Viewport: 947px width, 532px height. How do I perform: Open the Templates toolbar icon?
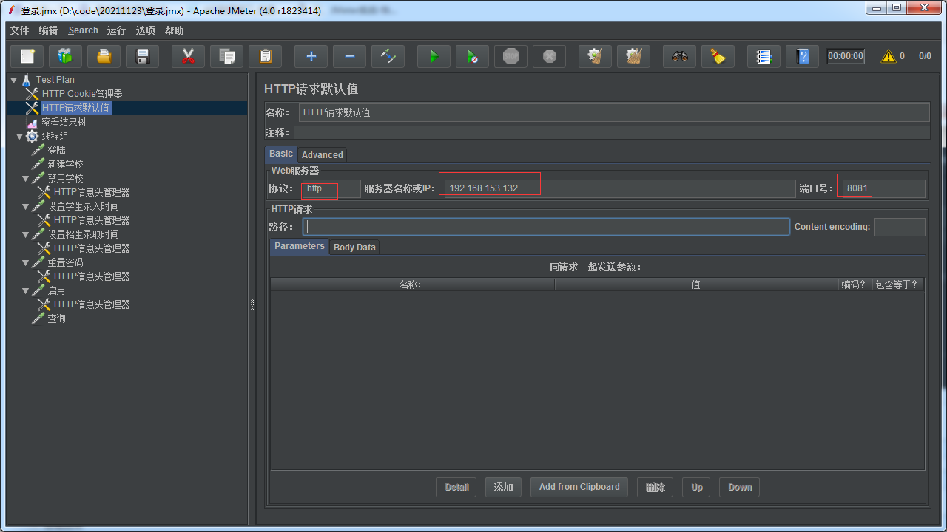(x=66, y=56)
